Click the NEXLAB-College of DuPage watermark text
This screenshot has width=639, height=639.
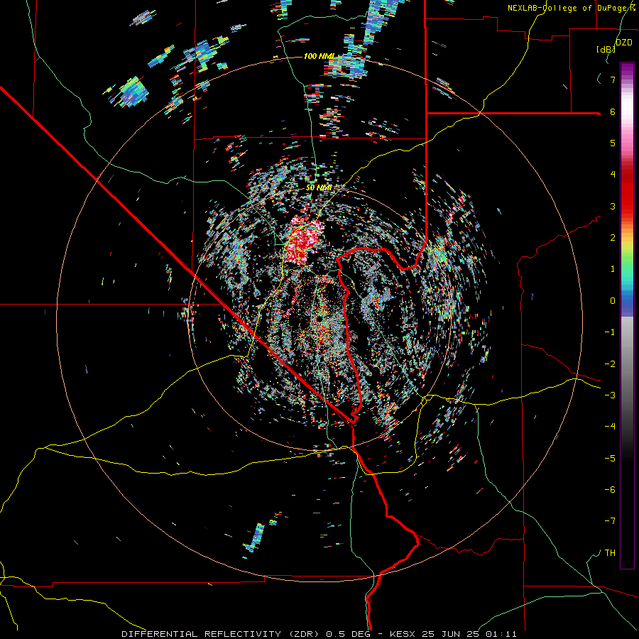click(x=571, y=8)
